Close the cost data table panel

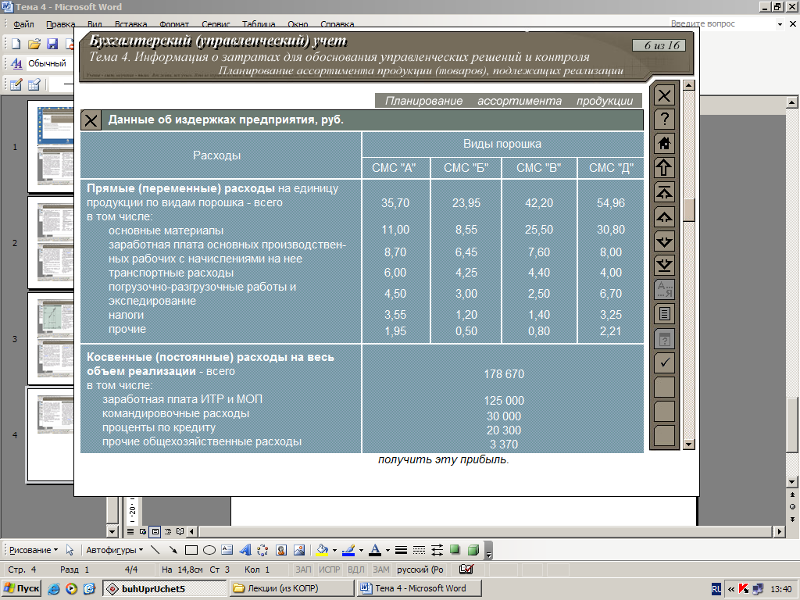[x=91, y=120]
